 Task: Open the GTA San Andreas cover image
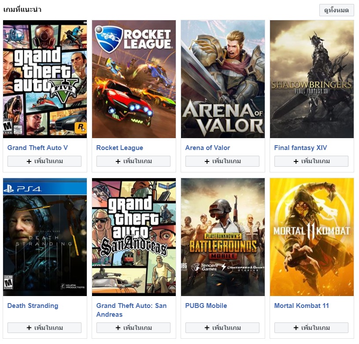click(134, 237)
